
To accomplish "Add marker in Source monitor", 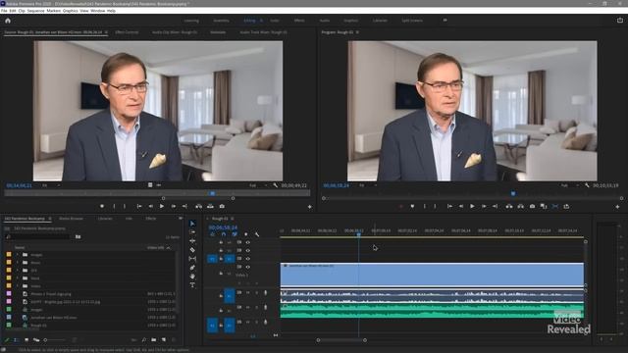I will (x=102, y=206).
